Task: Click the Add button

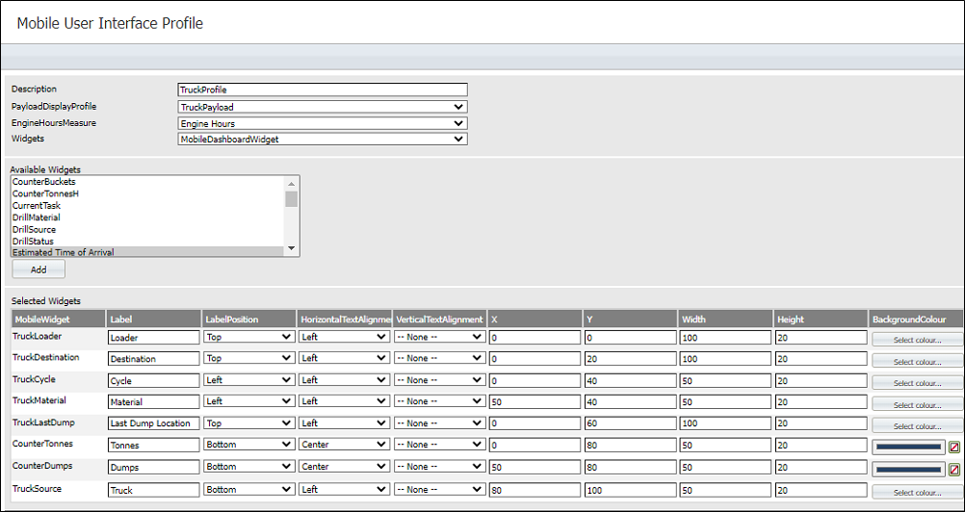Action: pos(39,269)
